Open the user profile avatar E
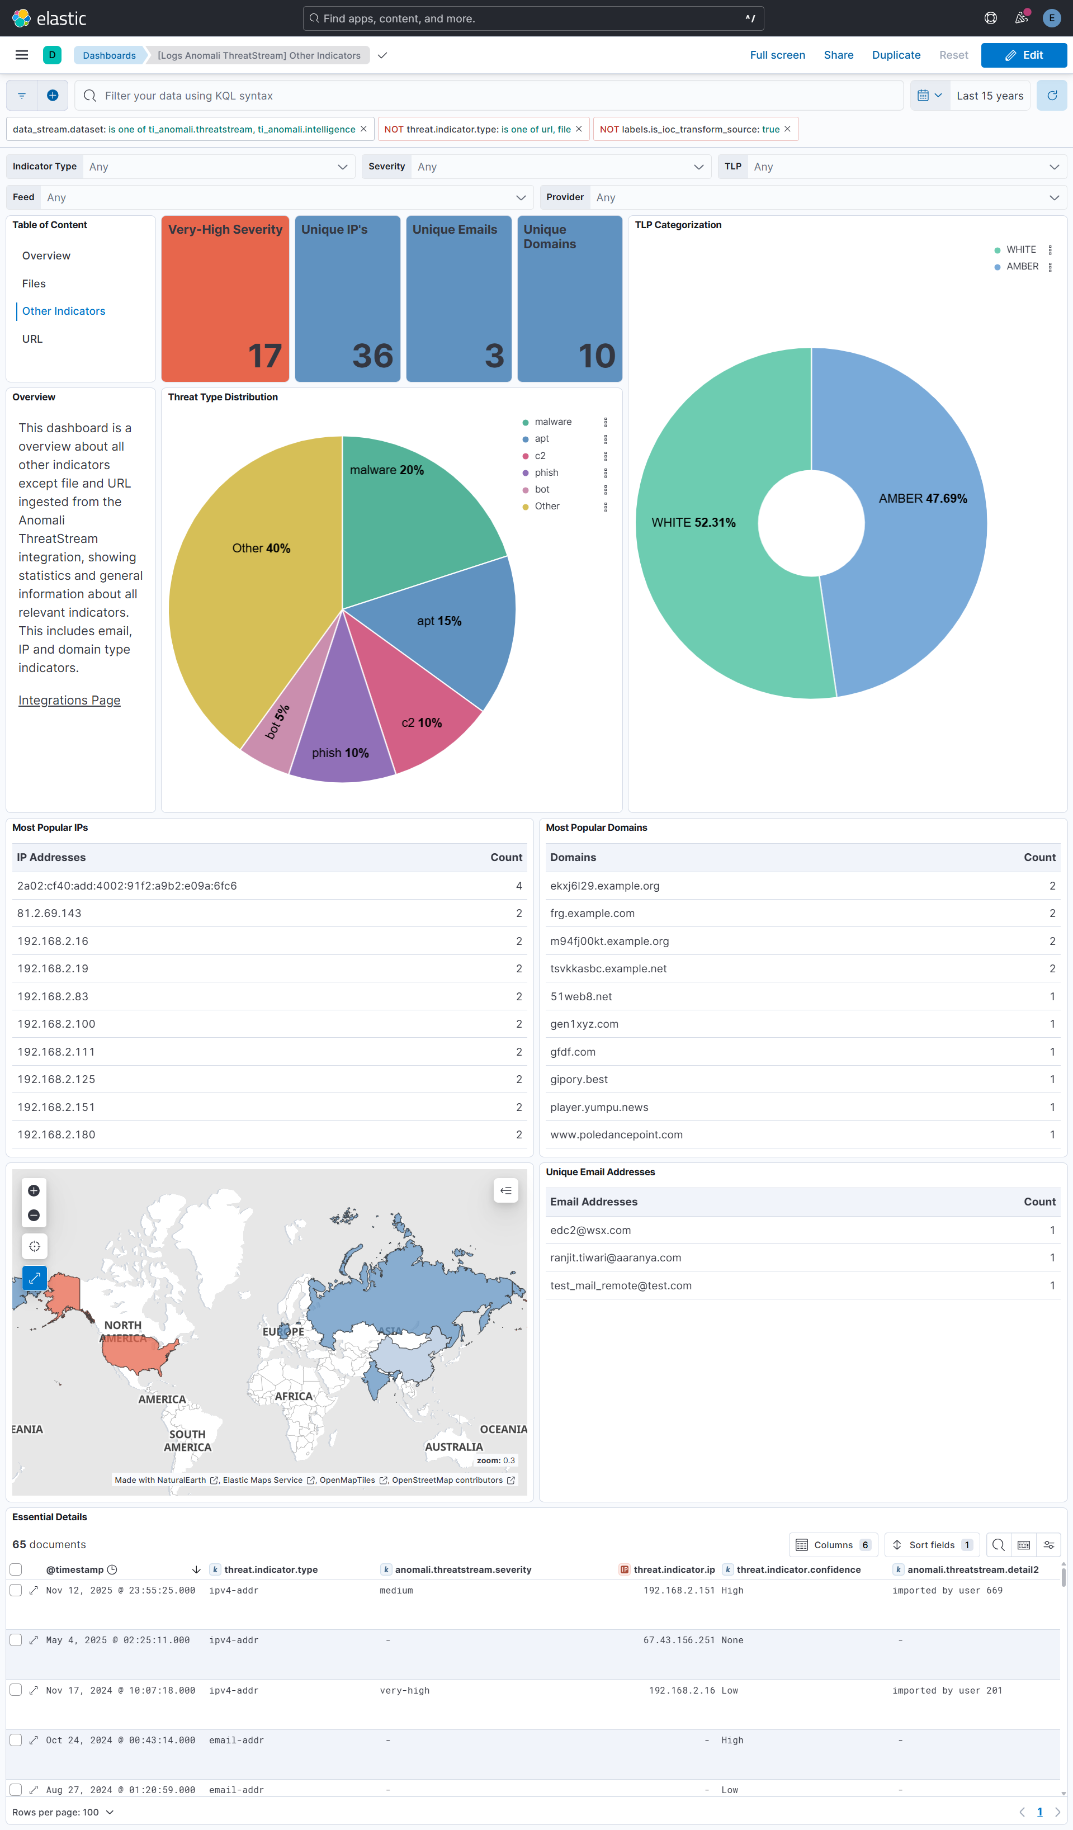The width and height of the screenshot is (1073, 1830). tap(1051, 18)
